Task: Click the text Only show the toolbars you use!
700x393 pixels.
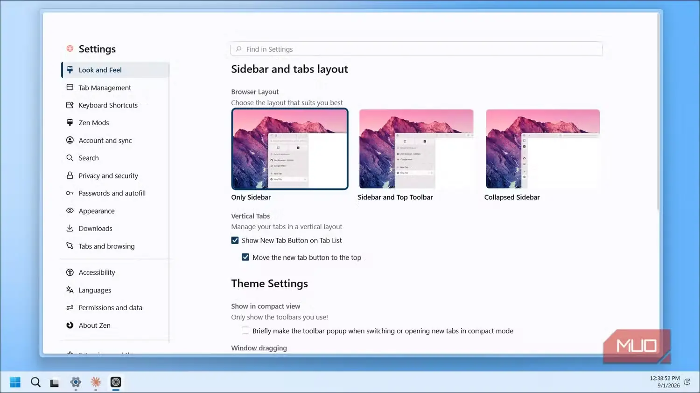Action: tap(280, 317)
